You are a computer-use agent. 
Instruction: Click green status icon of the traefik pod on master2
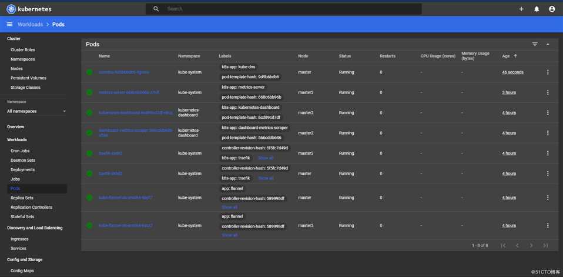click(89, 153)
